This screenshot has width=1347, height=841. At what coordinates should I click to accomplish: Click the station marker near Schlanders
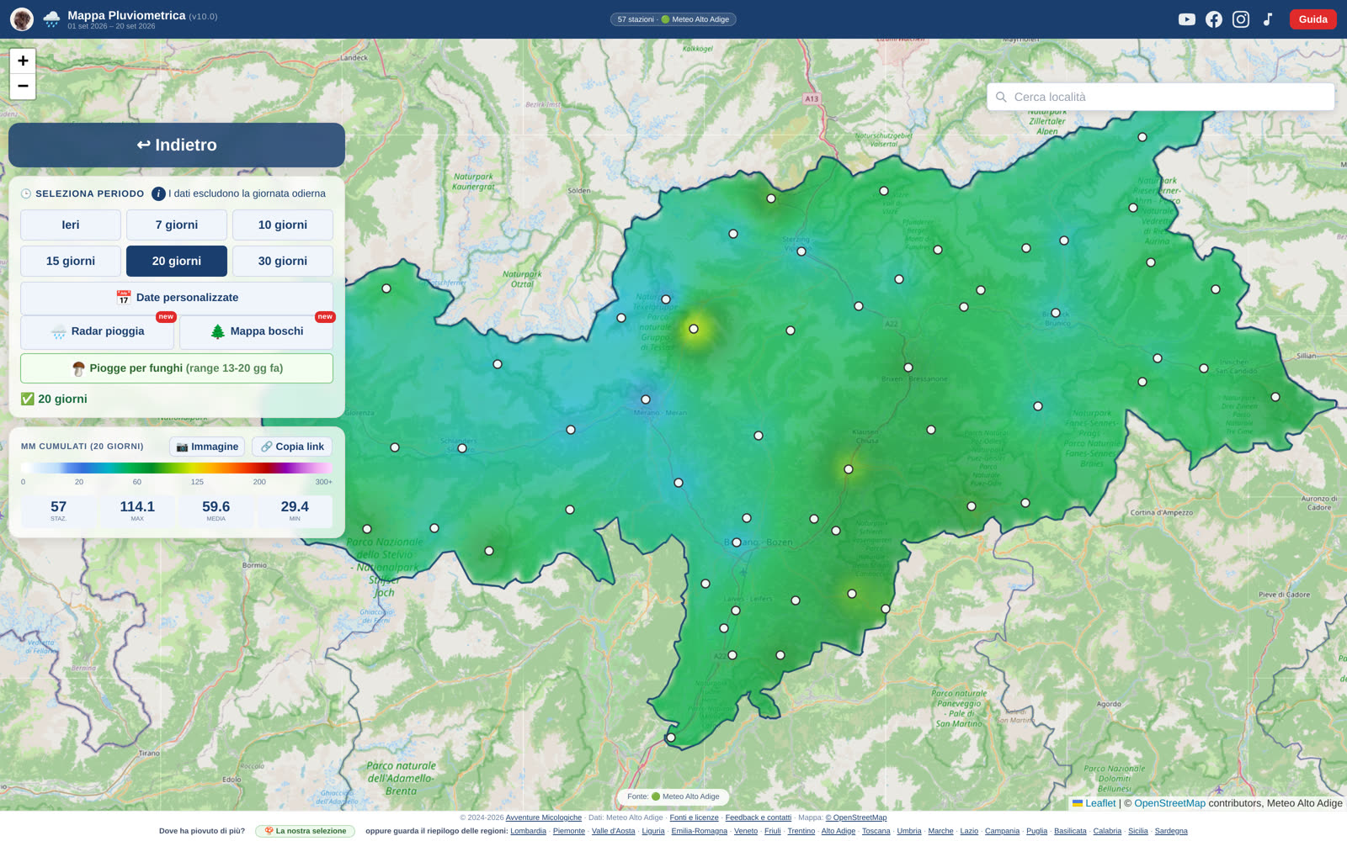coord(462,448)
